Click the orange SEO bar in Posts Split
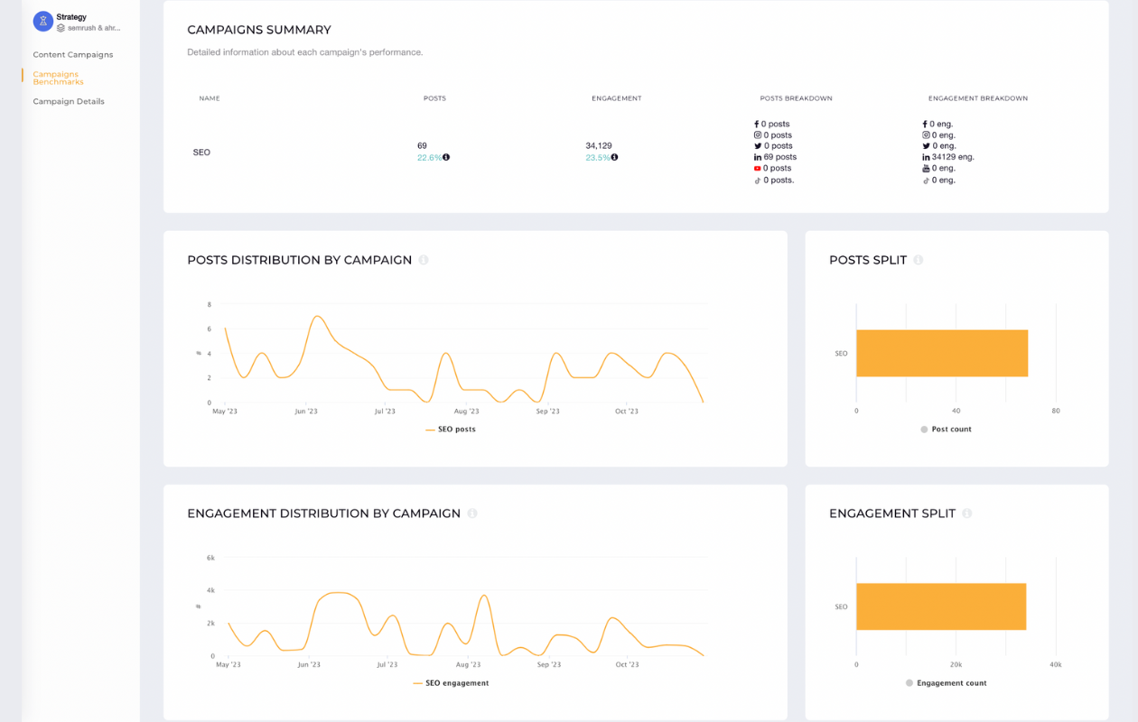 942,353
